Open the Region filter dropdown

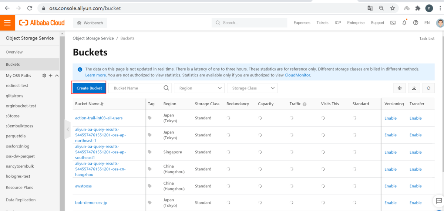199,88
